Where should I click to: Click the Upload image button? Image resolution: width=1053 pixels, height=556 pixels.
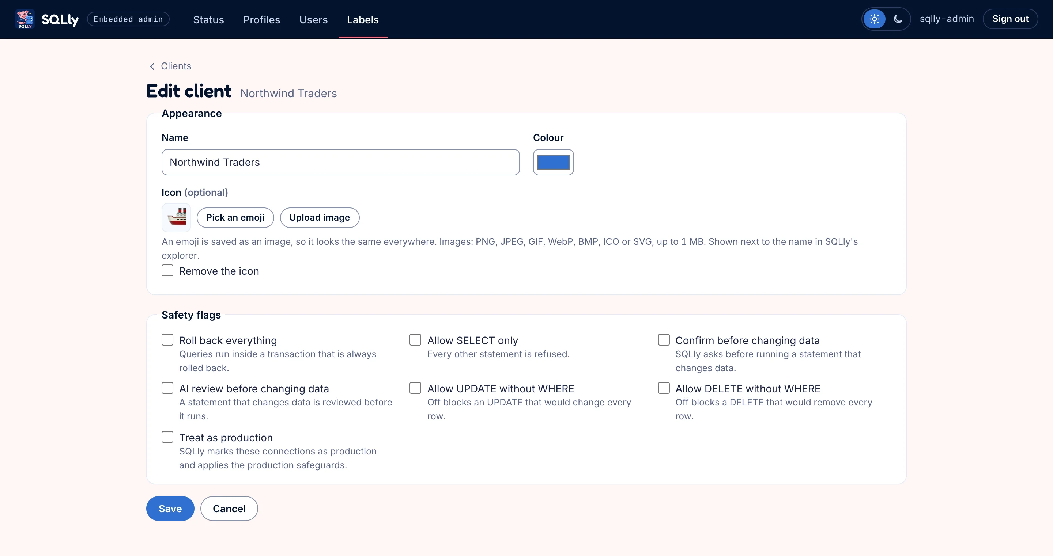pyautogui.click(x=320, y=217)
